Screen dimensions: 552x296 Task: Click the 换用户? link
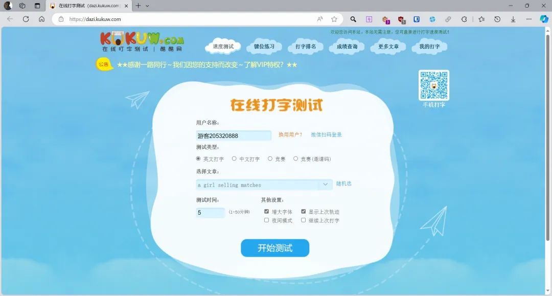290,135
